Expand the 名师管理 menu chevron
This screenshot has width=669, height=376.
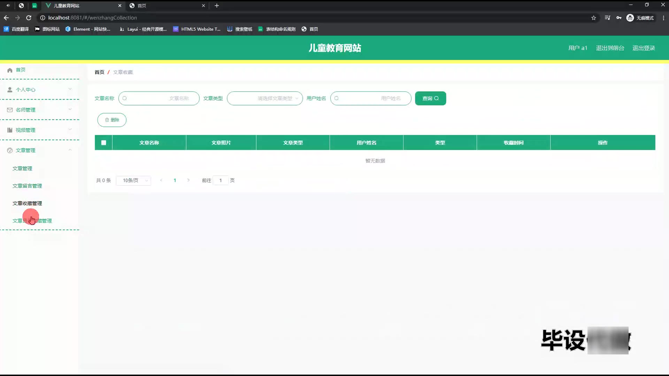[x=70, y=109]
